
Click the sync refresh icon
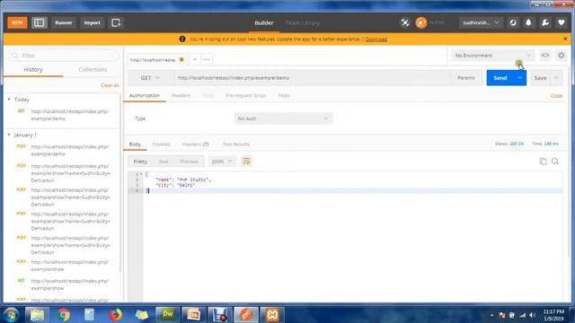[513, 22]
